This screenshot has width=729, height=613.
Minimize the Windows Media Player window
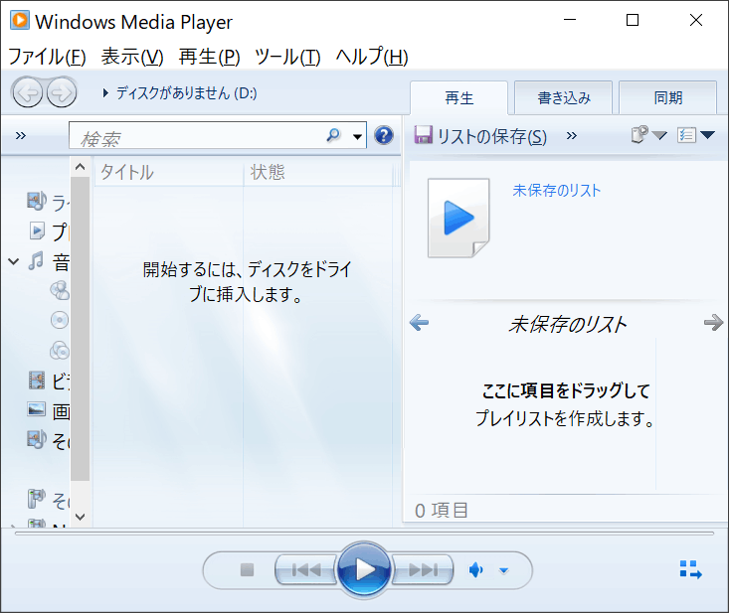570,20
